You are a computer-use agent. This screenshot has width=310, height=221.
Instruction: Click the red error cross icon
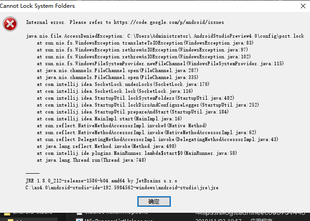[10, 24]
